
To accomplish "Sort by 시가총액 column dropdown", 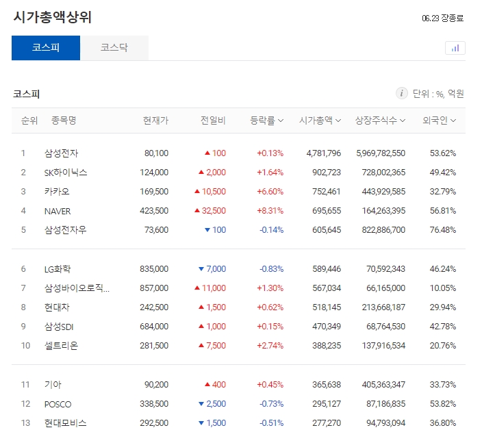I will pyautogui.click(x=320, y=121).
